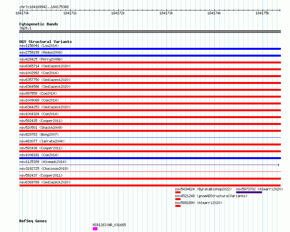290x232 pixels.
Task: Click the short red nsv5434624 variant bar
Action: pos(178,192)
